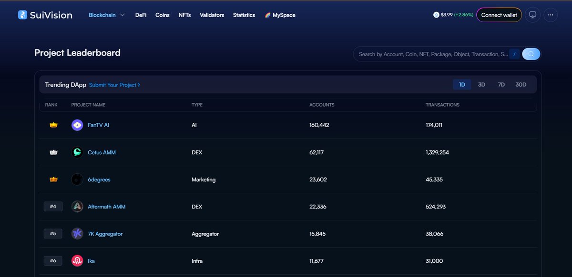Image resolution: width=572 pixels, height=277 pixels.
Task: Click the gold crown rank icon for FanTV AI
Action: click(53, 125)
